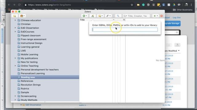Select the Mobile Learning collection
197x110 pixels.
tap(30, 54)
